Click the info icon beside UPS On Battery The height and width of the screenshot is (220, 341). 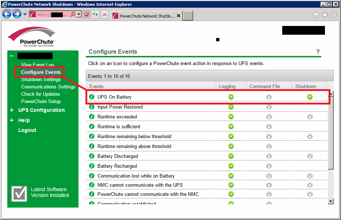coord(92,97)
